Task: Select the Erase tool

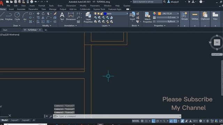Action: click(x=55, y=14)
